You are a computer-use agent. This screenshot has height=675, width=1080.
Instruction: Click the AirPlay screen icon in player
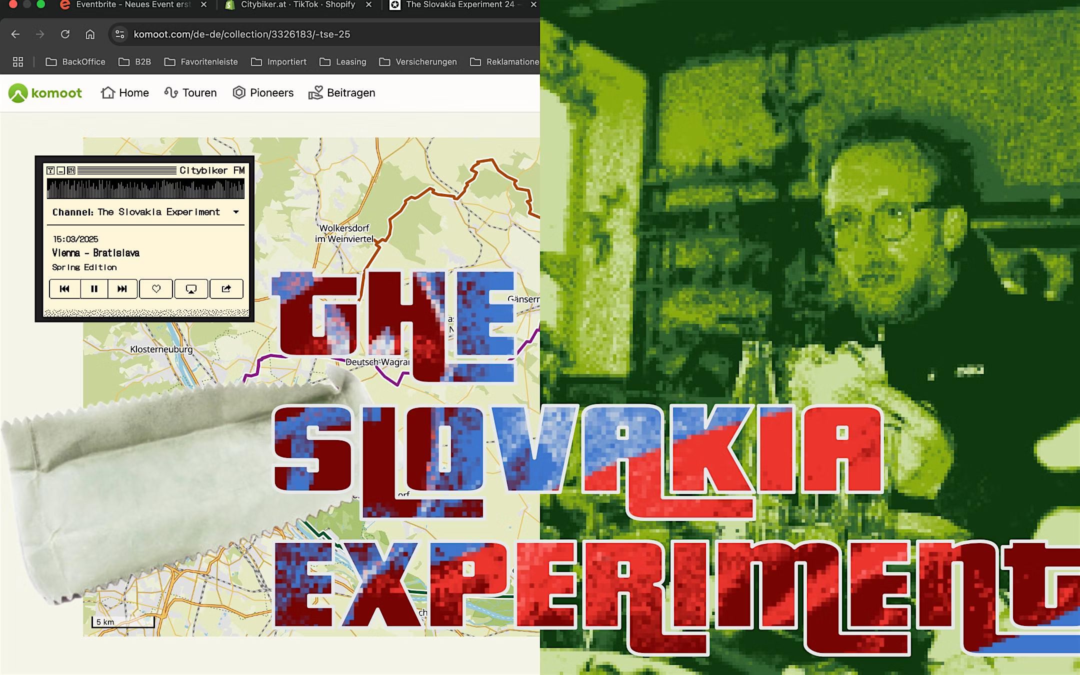coord(191,288)
